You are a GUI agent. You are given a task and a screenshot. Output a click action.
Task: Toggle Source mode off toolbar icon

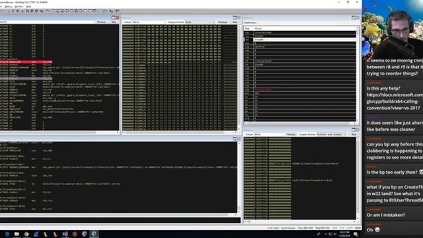pyautogui.click(x=105, y=11)
